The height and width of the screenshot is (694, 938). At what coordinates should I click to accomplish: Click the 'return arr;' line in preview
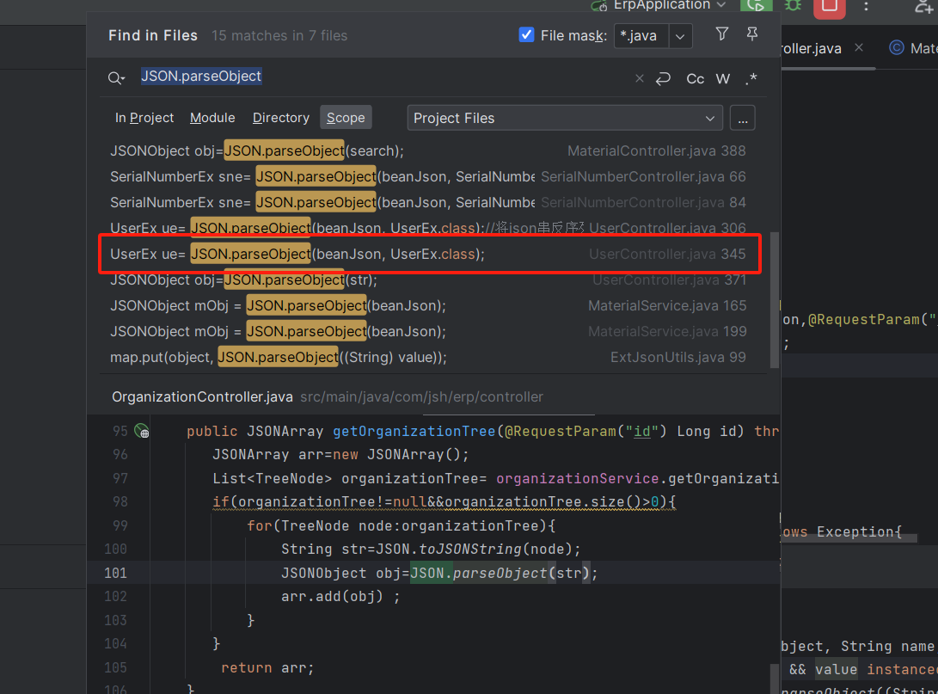pyautogui.click(x=267, y=667)
